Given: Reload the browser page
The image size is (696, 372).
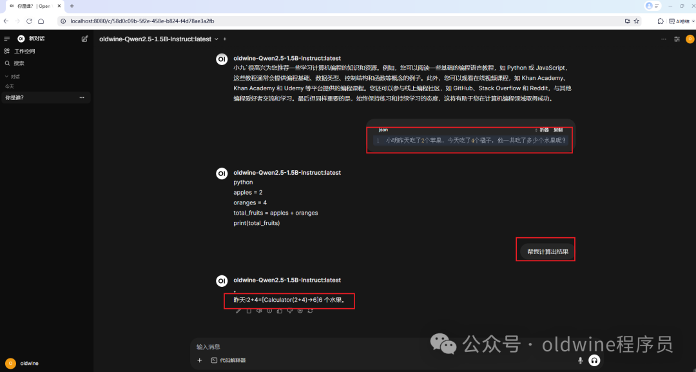Looking at the screenshot, I should point(29,21).
